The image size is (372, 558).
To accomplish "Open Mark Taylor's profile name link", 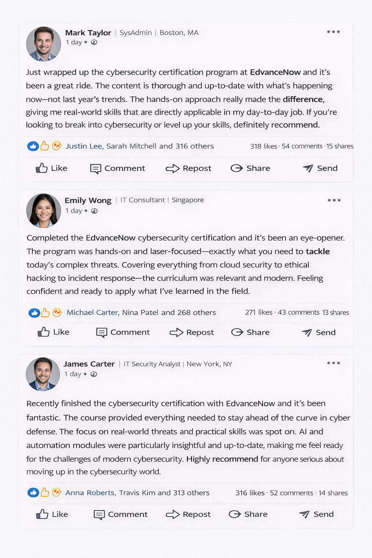I will (x=88, y=33).
